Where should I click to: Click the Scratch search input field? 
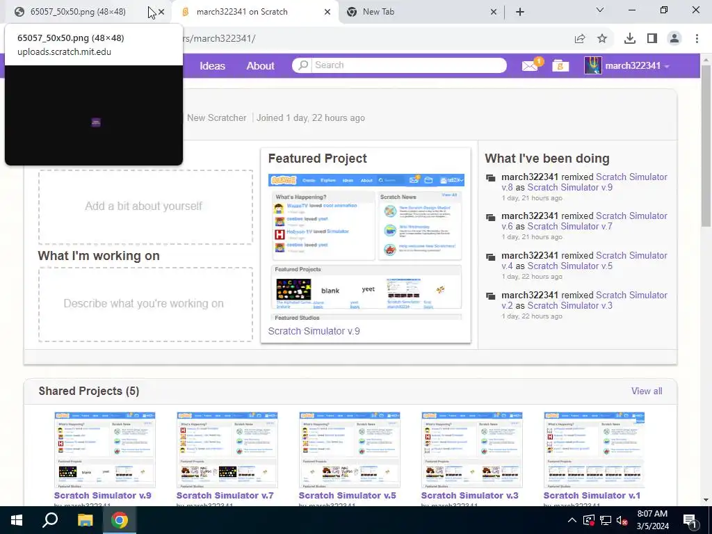click(x=409, y=65)
